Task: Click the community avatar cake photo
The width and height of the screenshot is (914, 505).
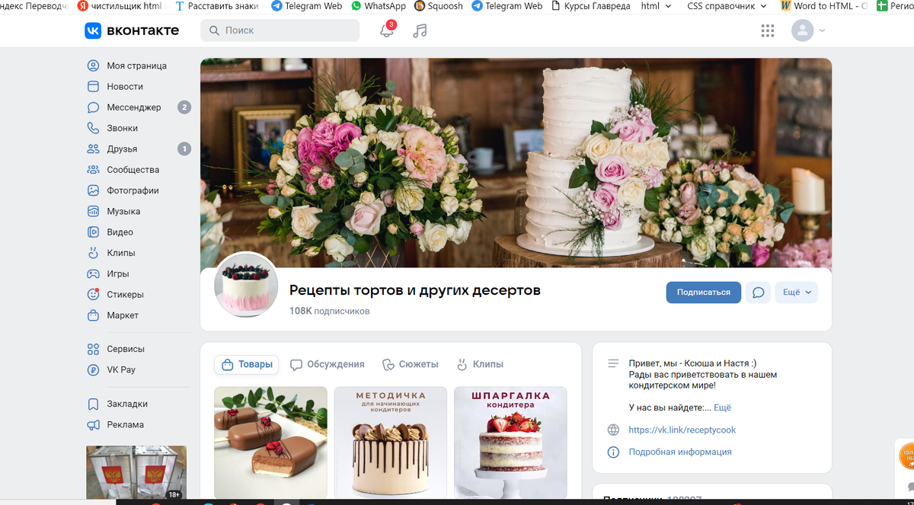Action: (246, 286)
